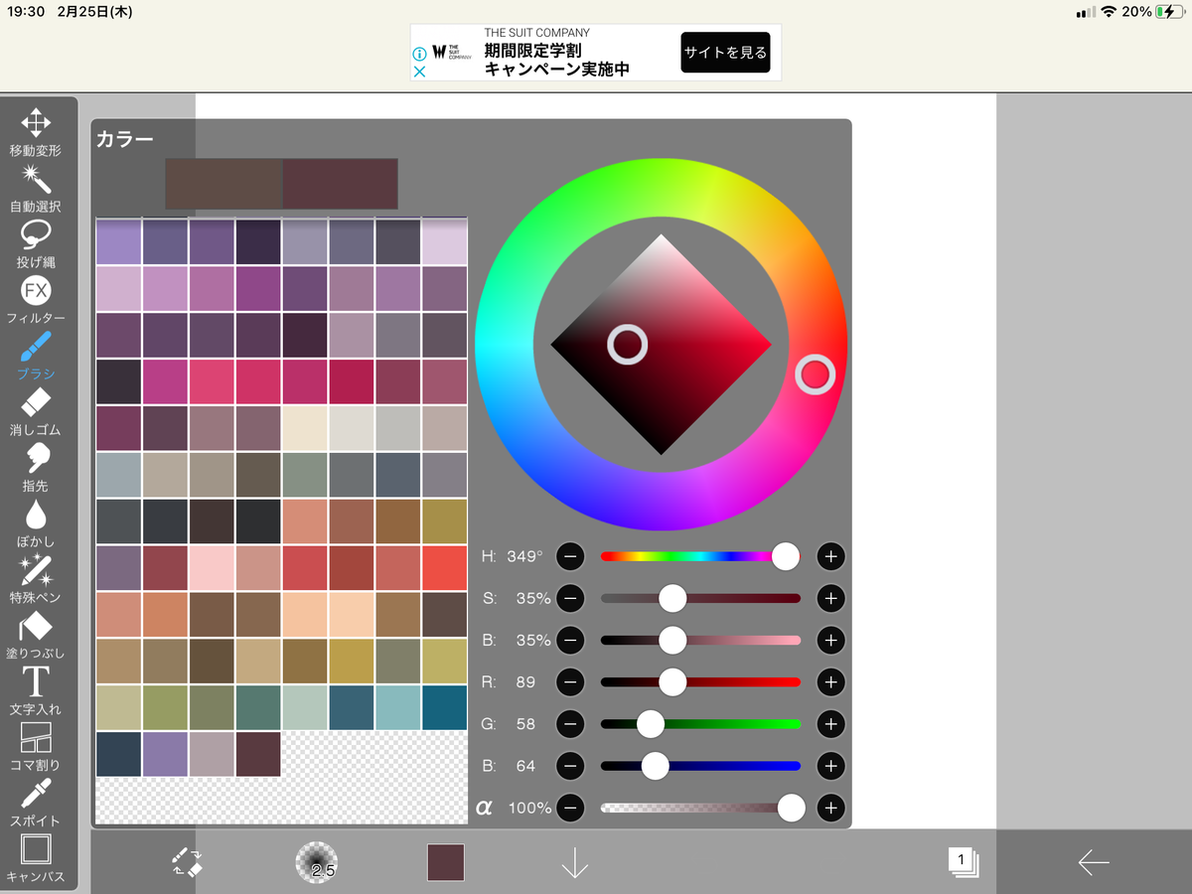Select the スポイト eyedropper tool
The height and width of the screenshot is (894, 1192).
pyautogui.click(x=36, y=803)
